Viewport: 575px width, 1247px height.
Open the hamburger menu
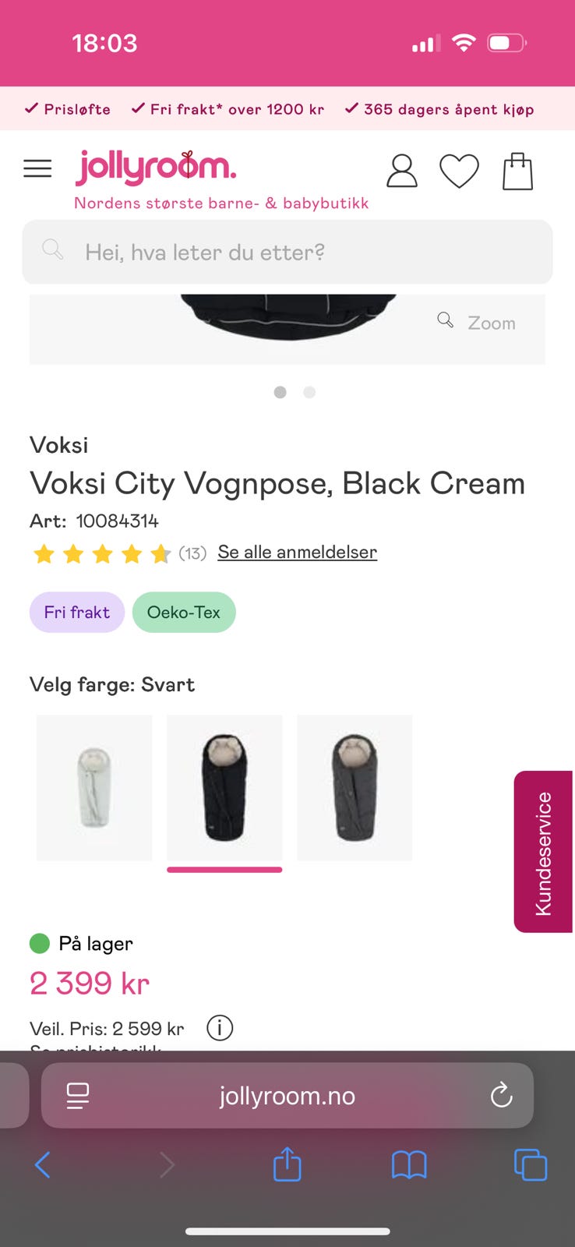[37, 168]
